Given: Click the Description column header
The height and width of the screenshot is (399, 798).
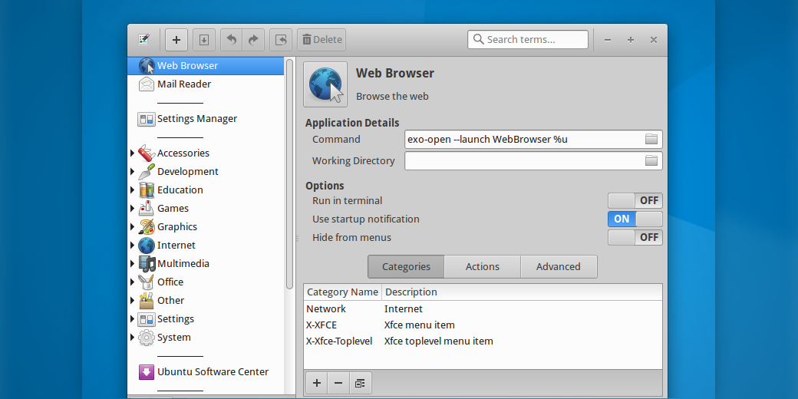Looking at the screenshot, I should (523, 292).
